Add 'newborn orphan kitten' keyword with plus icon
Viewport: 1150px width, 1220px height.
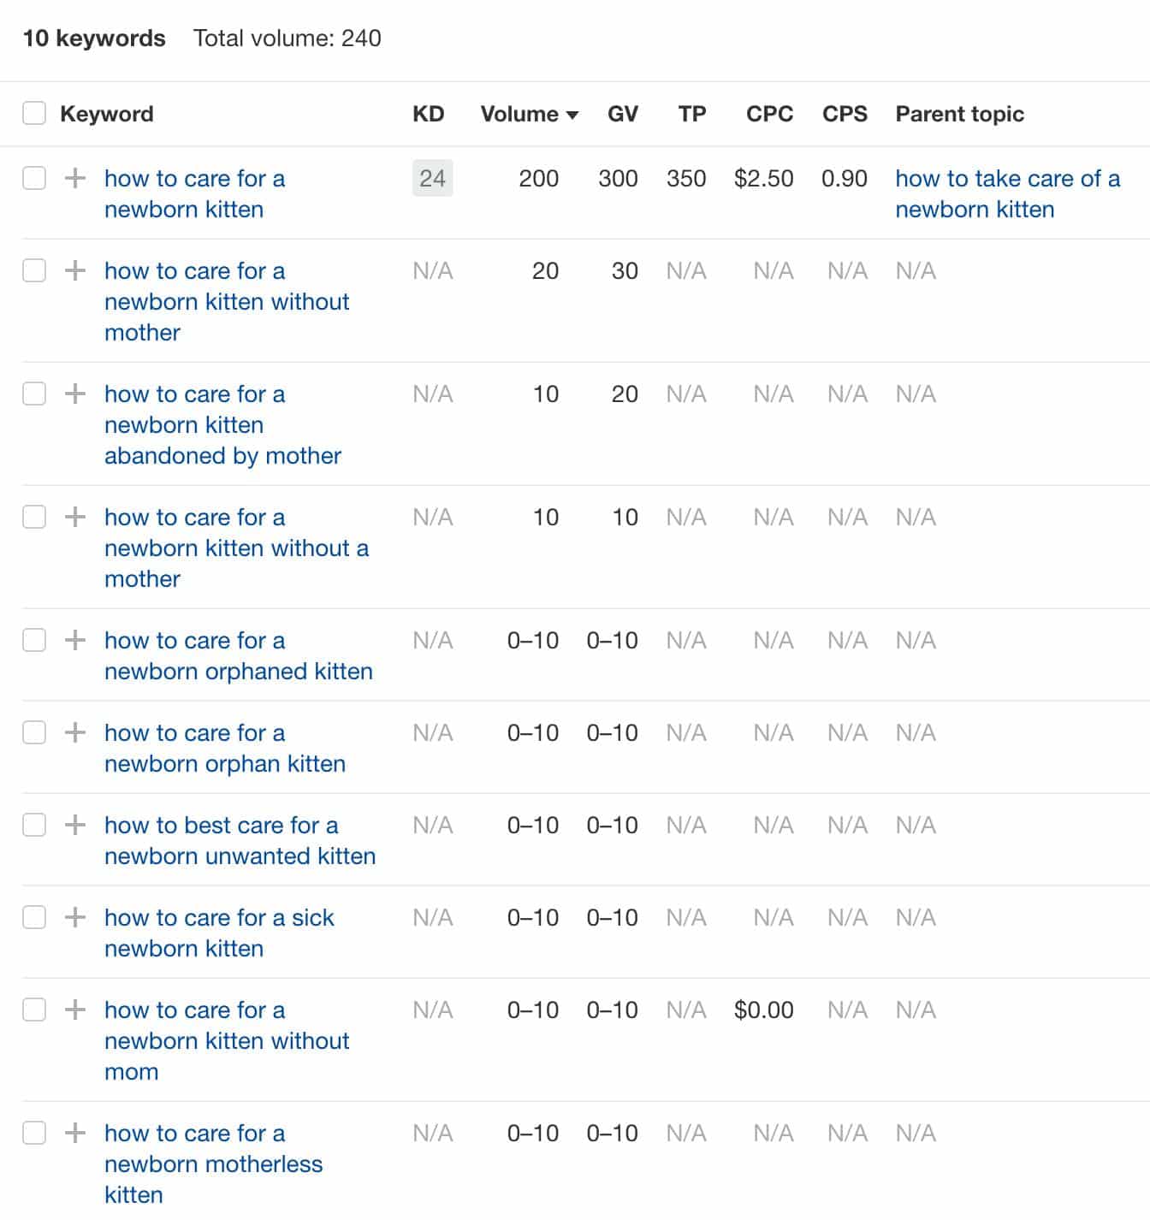pyautogui.click(x=75, y=732)
